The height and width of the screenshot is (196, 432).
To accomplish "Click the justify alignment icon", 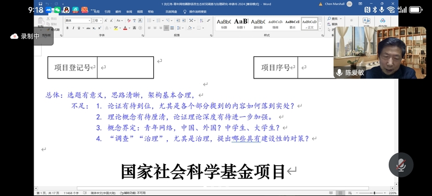I will pyautogui.click(x=166, y=28).
